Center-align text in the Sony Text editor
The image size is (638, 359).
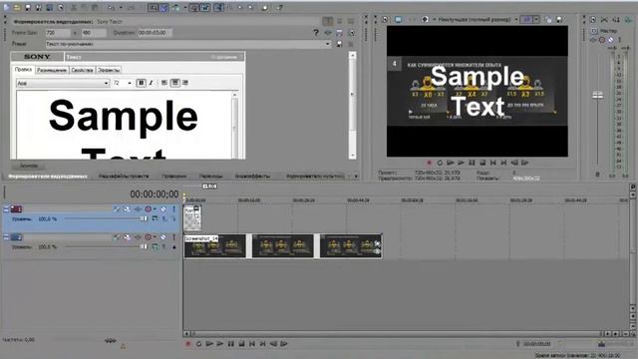tap(175, 83)
